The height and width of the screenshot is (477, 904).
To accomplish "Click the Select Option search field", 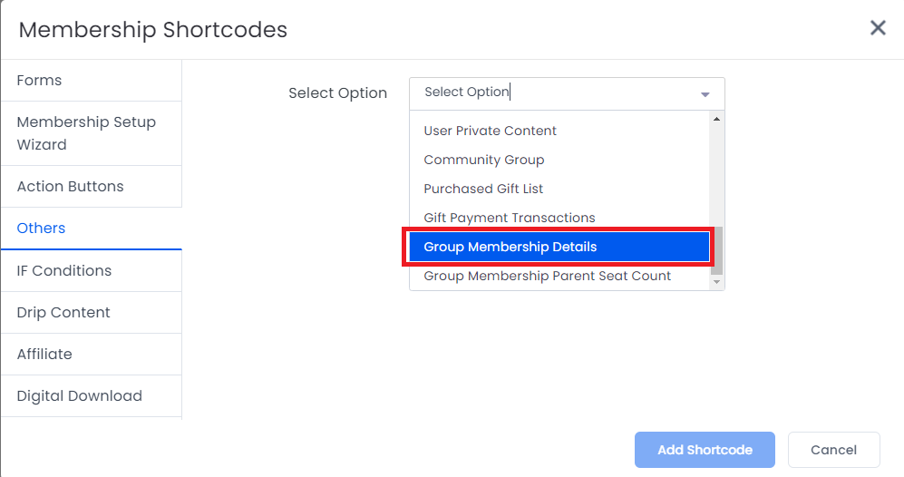I will point(553,92).
